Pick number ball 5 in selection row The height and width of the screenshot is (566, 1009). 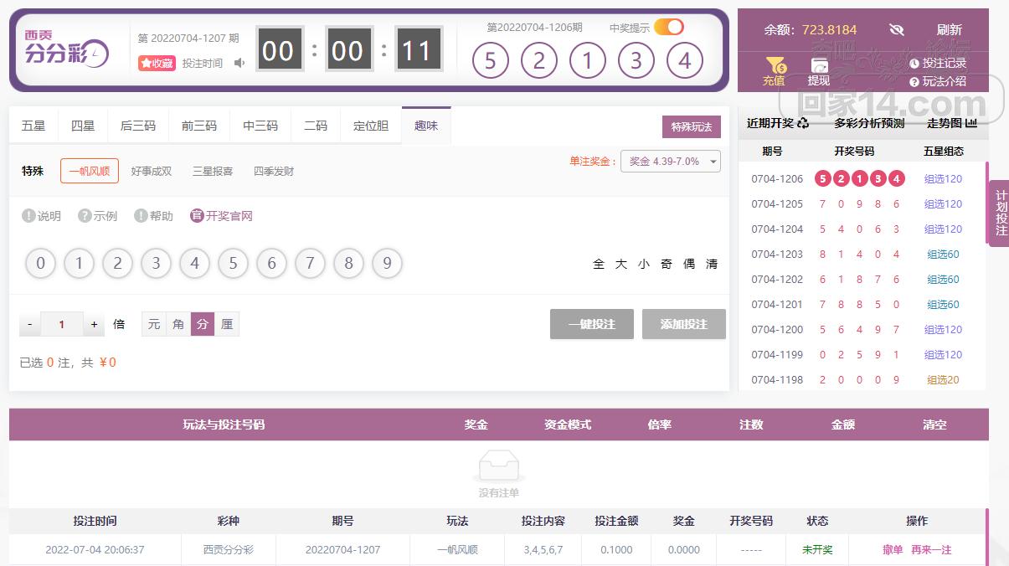[x=233, y=264]
